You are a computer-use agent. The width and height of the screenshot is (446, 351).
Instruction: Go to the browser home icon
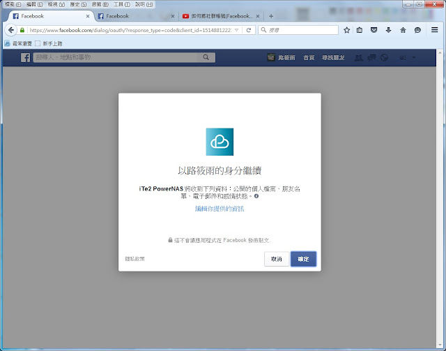pos(403,30)
